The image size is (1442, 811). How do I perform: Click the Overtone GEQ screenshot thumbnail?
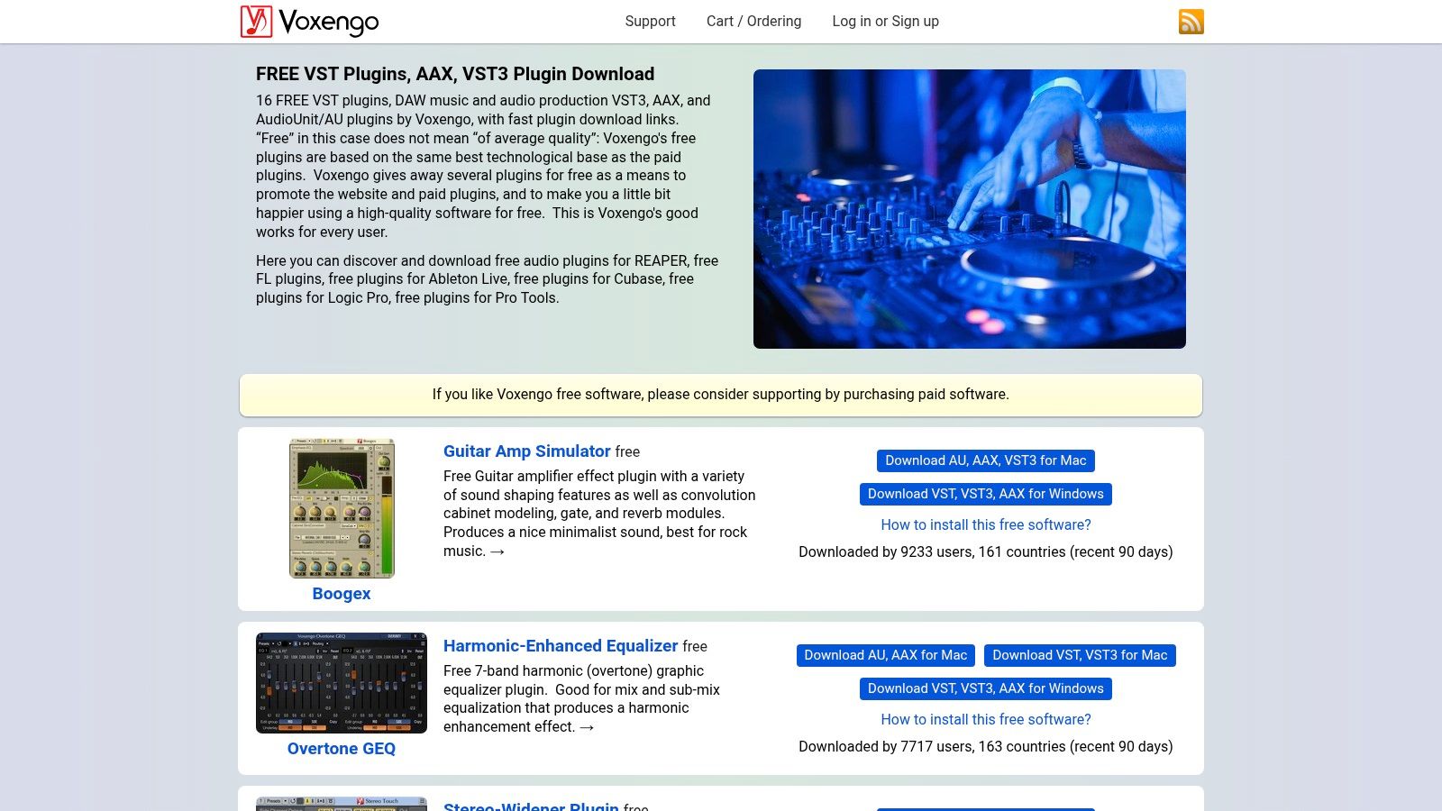click(x=342, y=683)
